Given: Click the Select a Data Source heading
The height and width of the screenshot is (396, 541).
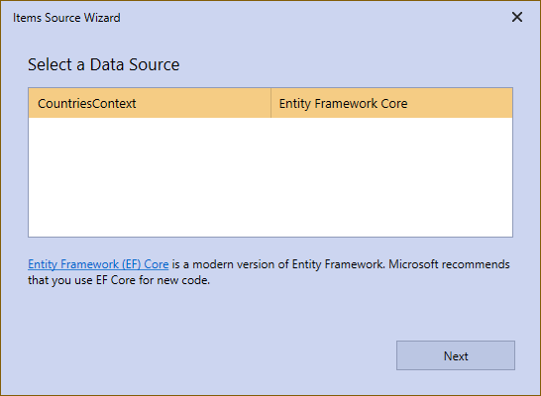Looking at the screenshot, I should click(103, 64).
